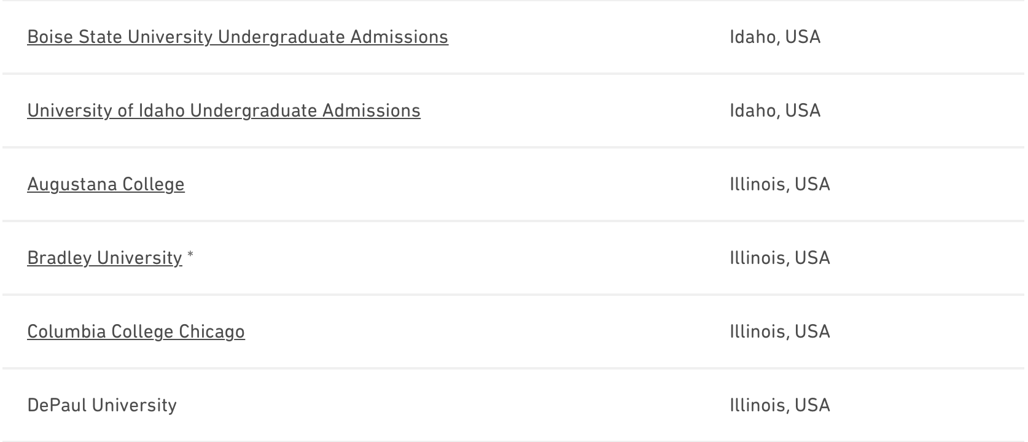The height and width of the screenshot is (442, 1028).
Task: Visit the Bradley University link
Action: 104,258
